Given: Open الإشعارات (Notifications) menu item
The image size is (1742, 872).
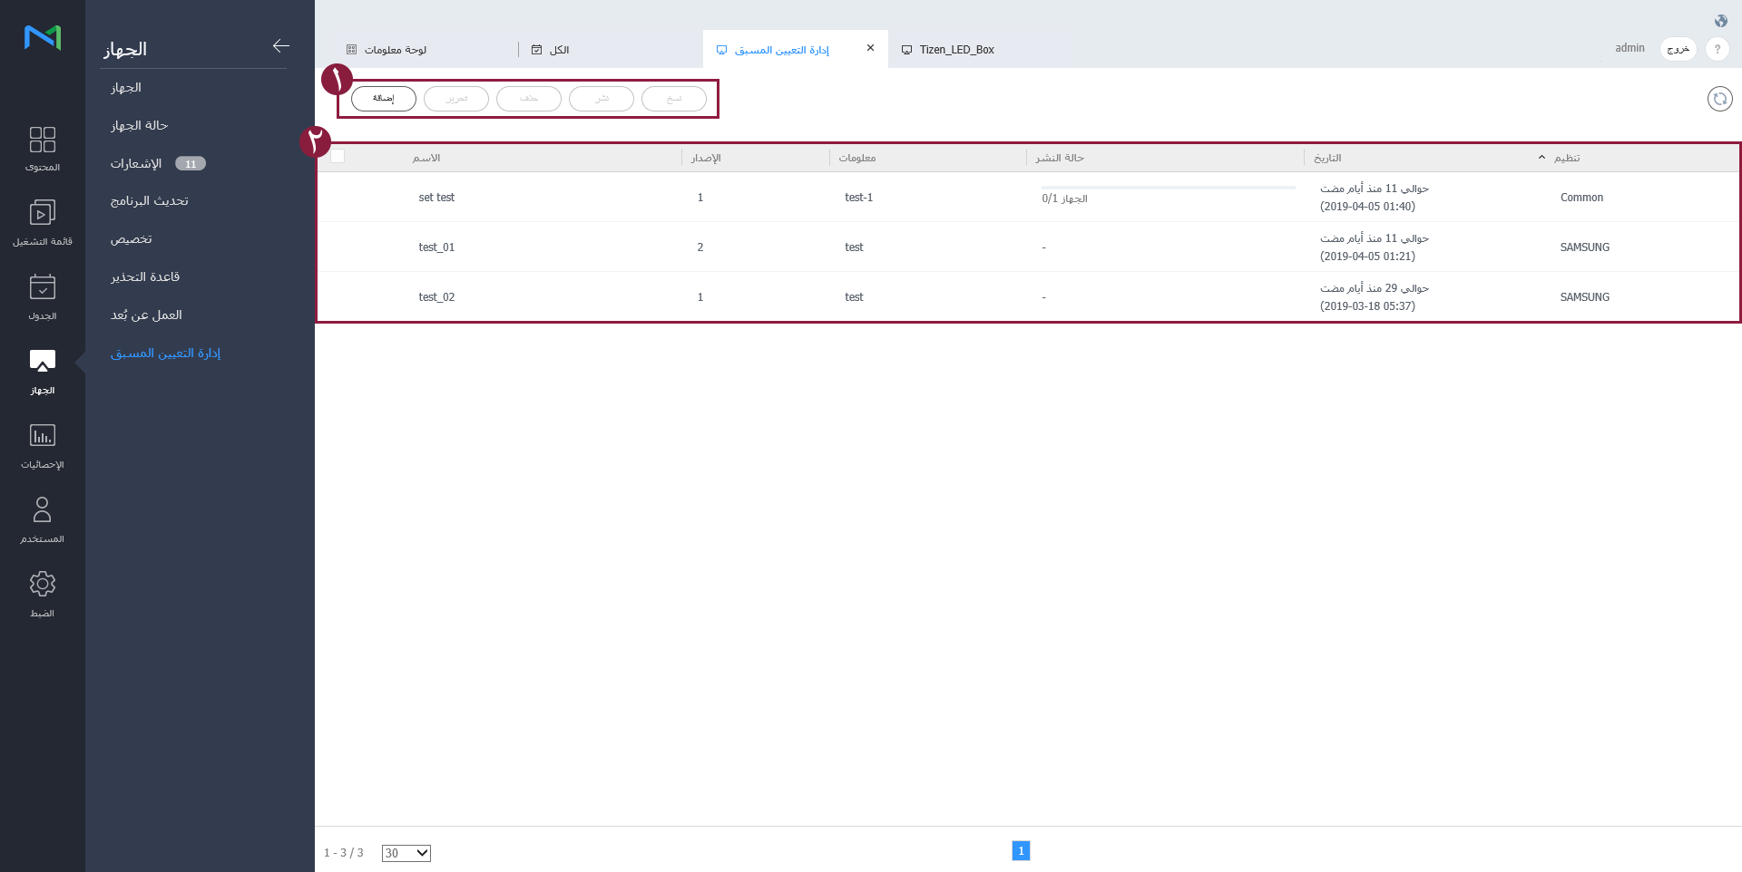Looking at the screenshot, I should tap(136, 163).
